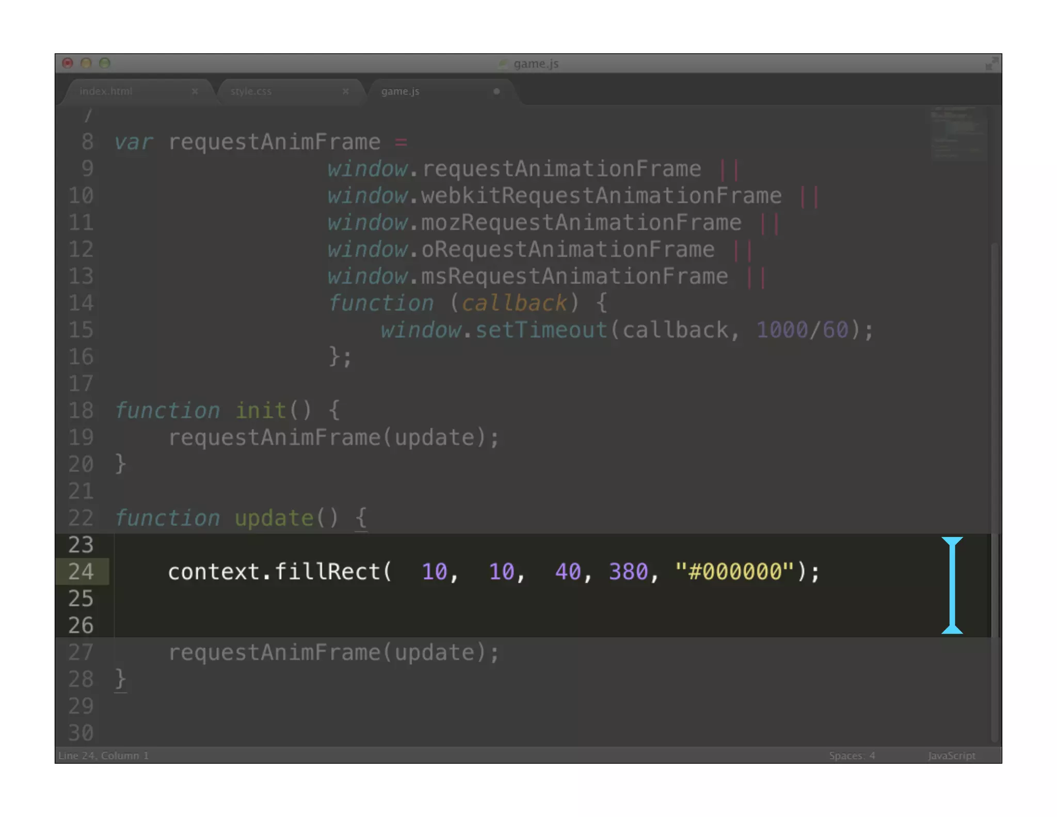
Task: Close the style.css tab
Action: point(345,91)
